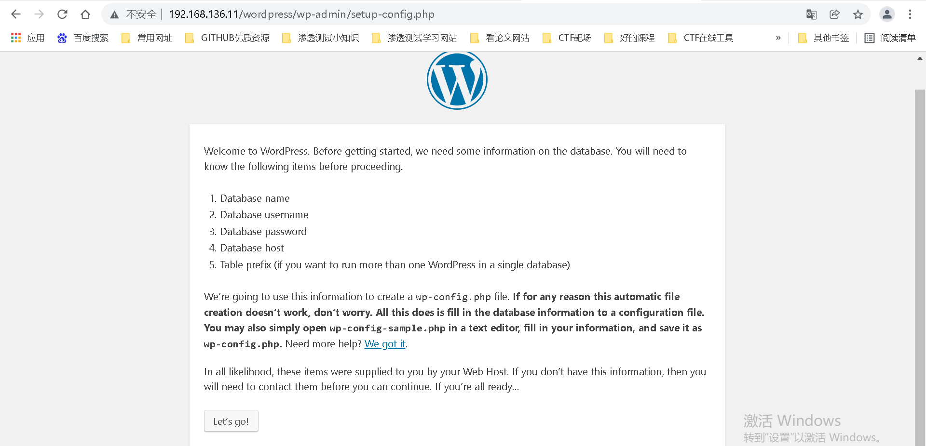Open the 其他书签 bookmarks folder
The image size is (926, 446).
point(823,38)
